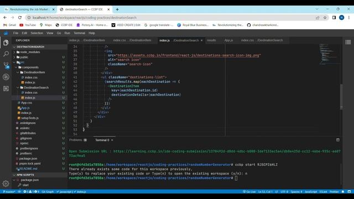Go forward in the browser

tap(12, 18)
